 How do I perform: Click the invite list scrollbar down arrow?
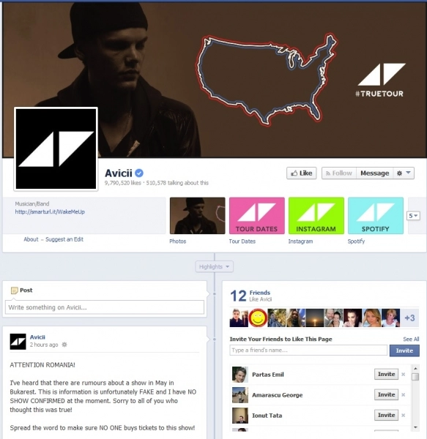[x=415, y=427]
